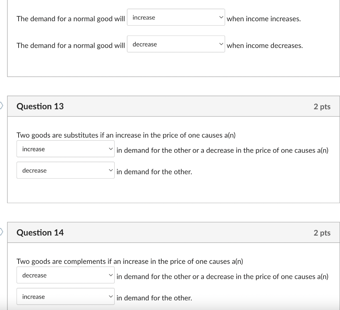This screenshot has height=310, width=340.
Task: Click the Question 13 heading
Action: (40, 106)
